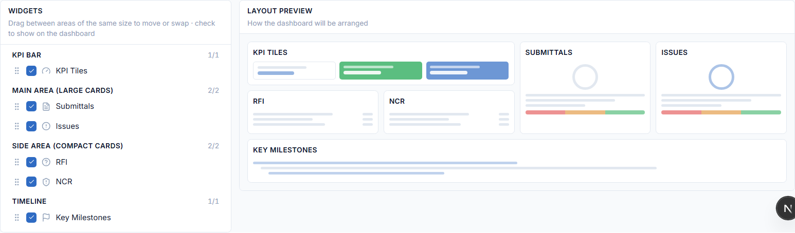Click the ISSUES preview card
Screen dimensions: 795x233
(x=721, y=88)
